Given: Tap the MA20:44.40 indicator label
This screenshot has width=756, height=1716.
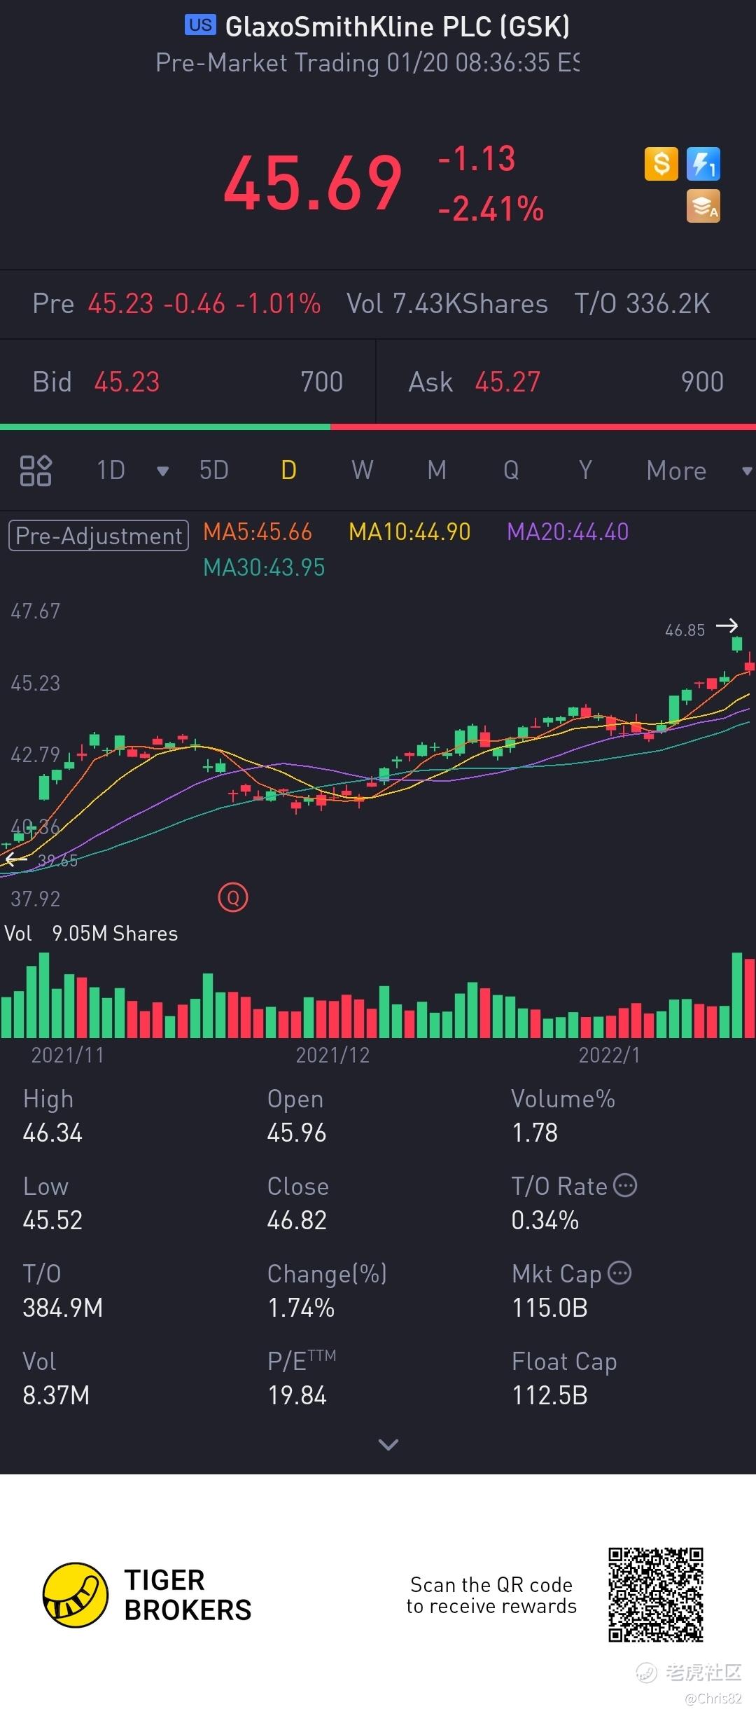Looking at the screenshot, I should click(568, 532).
